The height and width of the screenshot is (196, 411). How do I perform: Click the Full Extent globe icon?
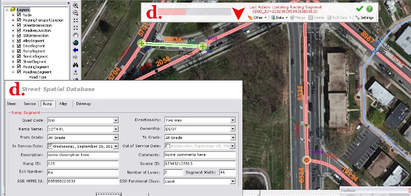(x=76, y=43)
